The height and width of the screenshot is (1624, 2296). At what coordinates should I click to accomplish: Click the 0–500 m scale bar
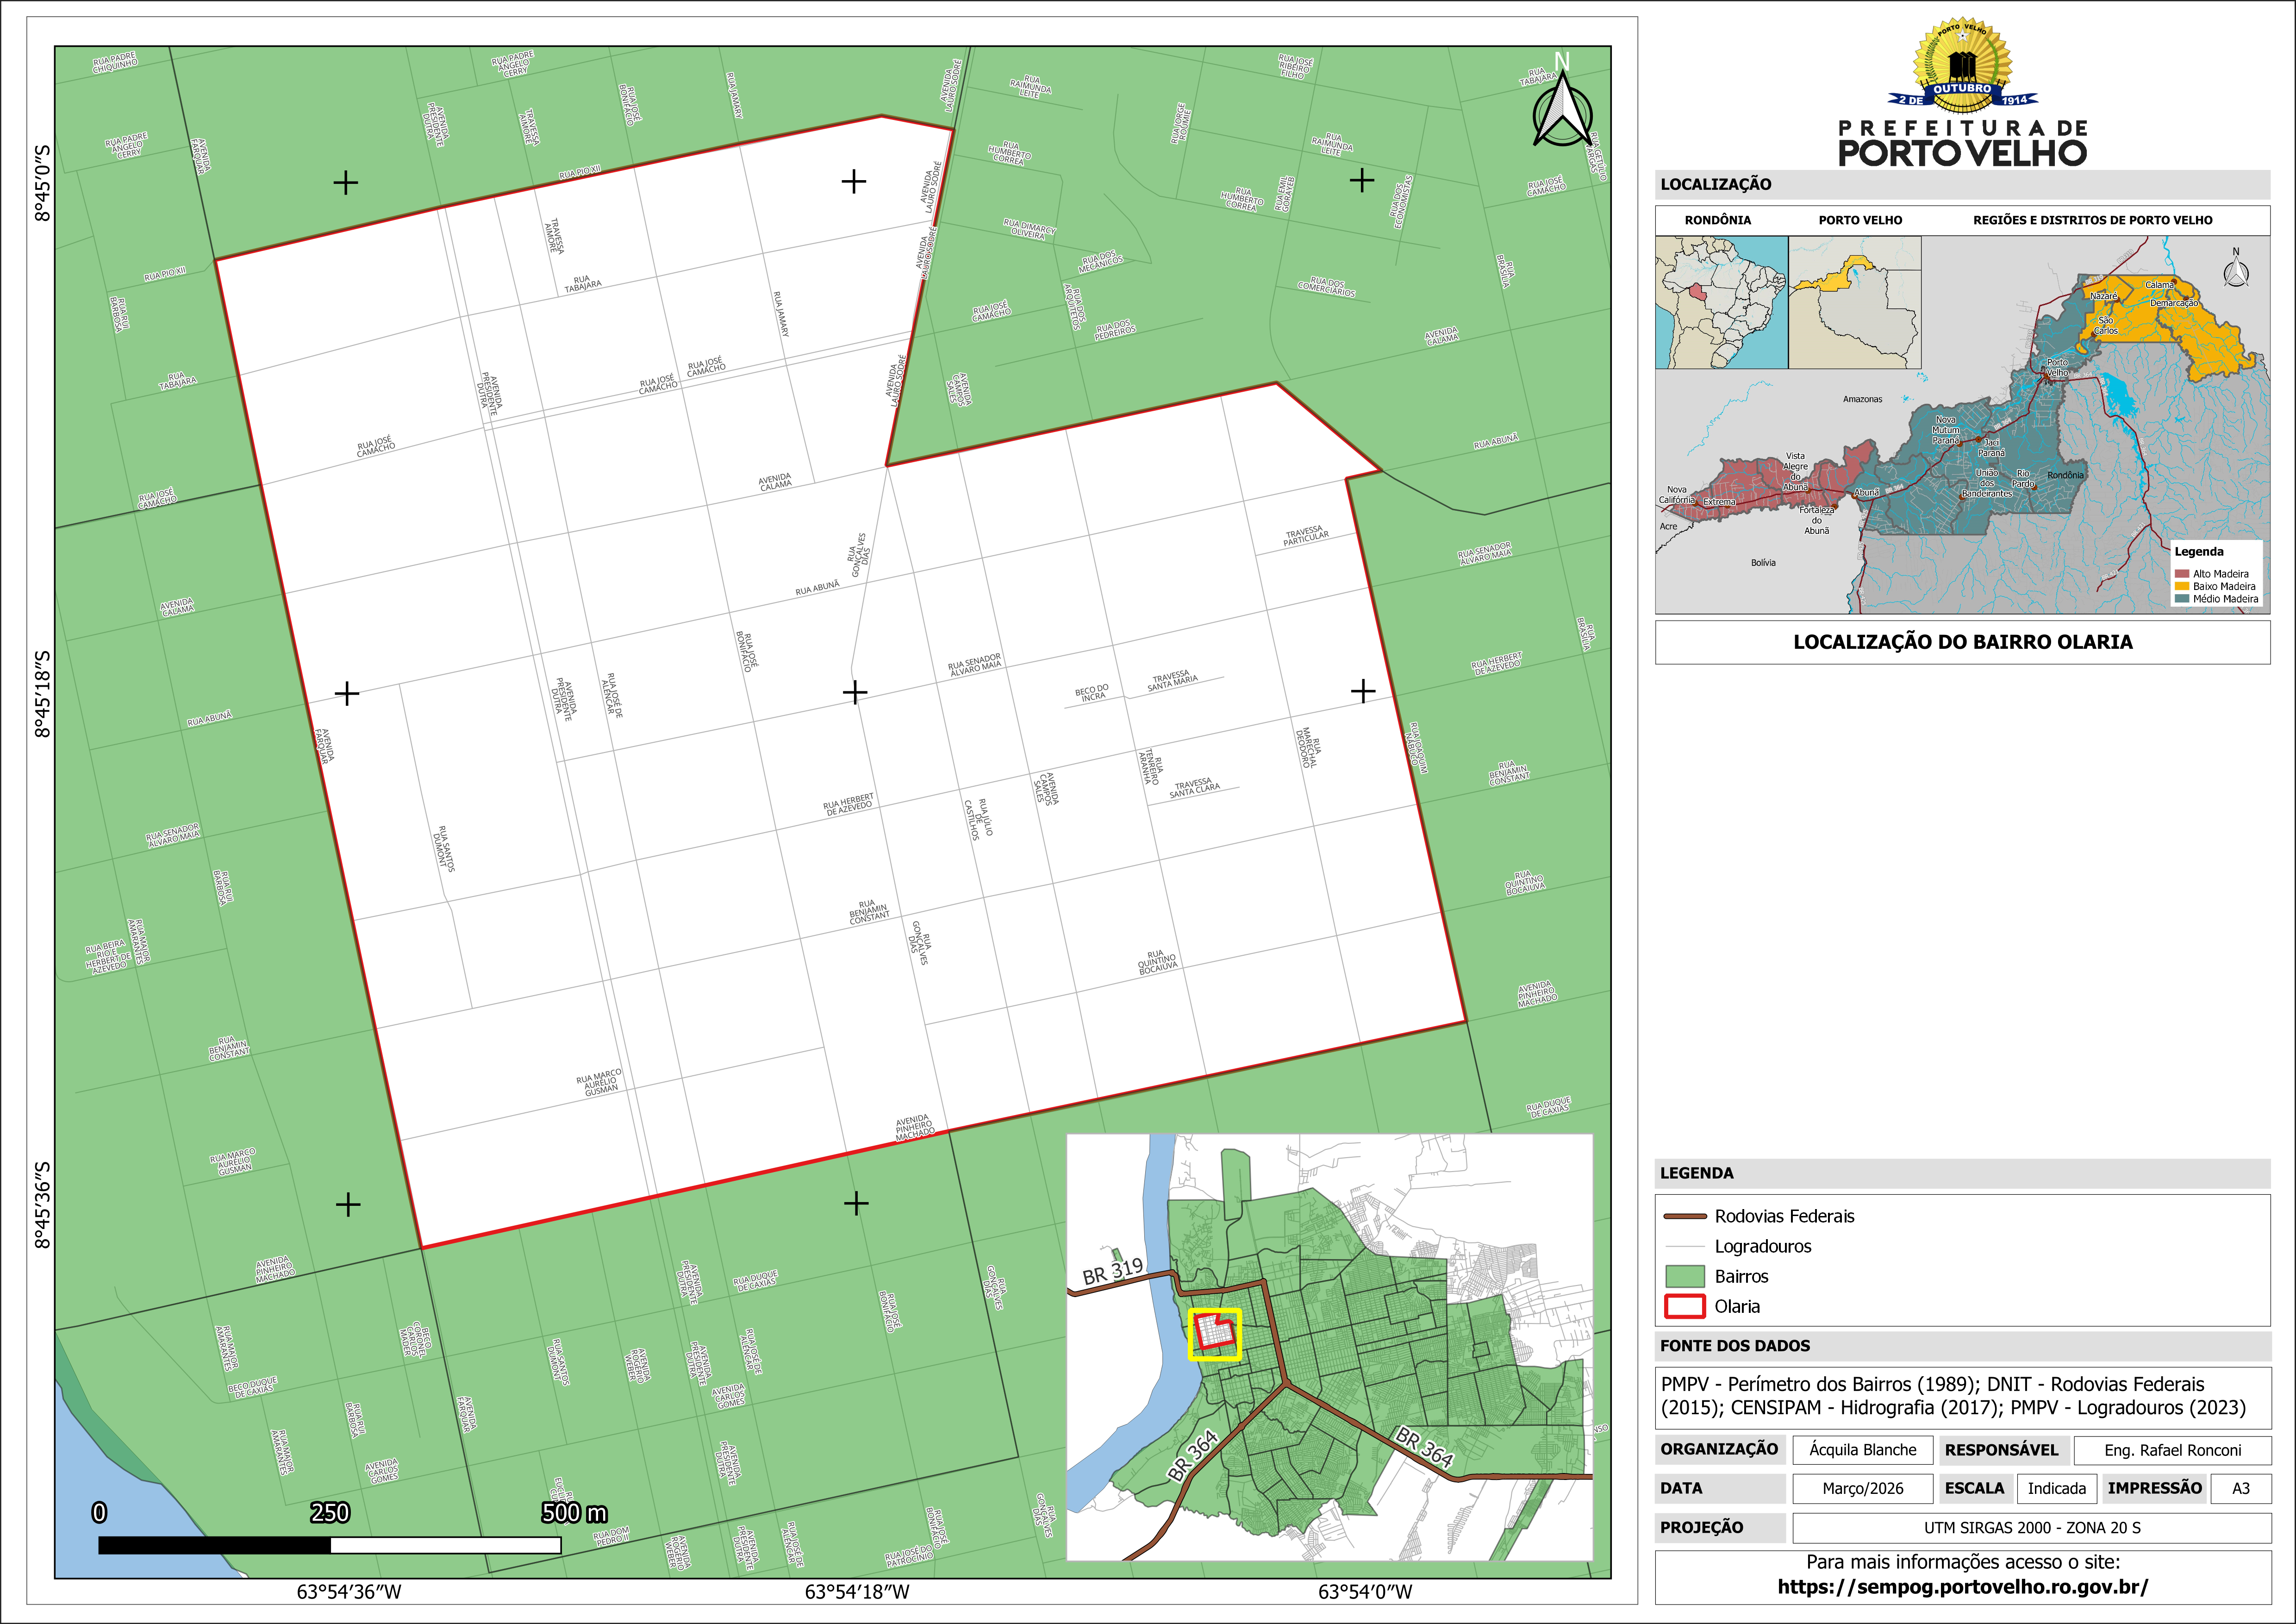click(x=329, y=1545)
